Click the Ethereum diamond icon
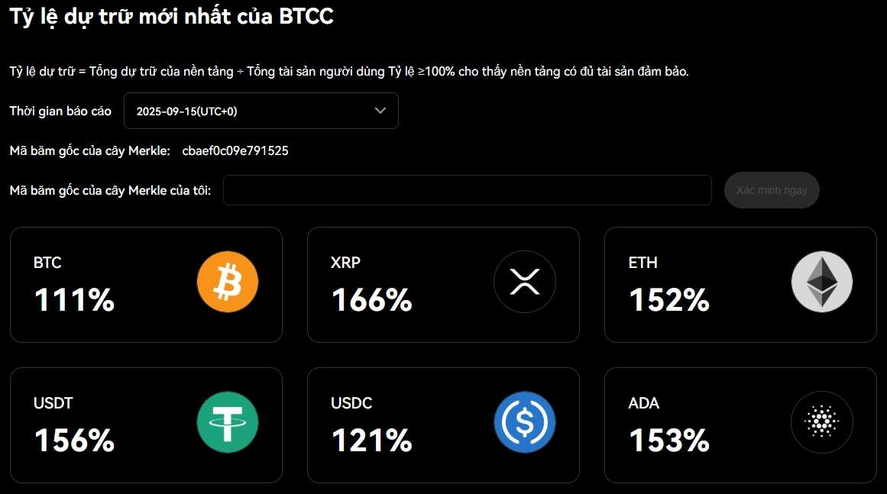The image size is (887, 494). pos(822,282)
